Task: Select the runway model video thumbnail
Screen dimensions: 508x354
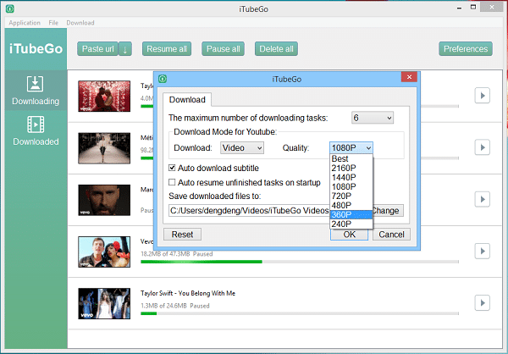Action: [x=104, y=148]
